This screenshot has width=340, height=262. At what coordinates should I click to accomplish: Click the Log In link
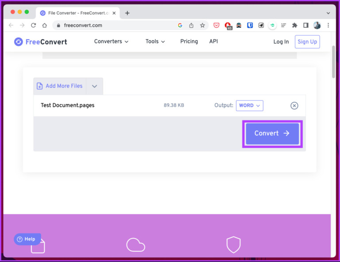(x=281, y=42)
